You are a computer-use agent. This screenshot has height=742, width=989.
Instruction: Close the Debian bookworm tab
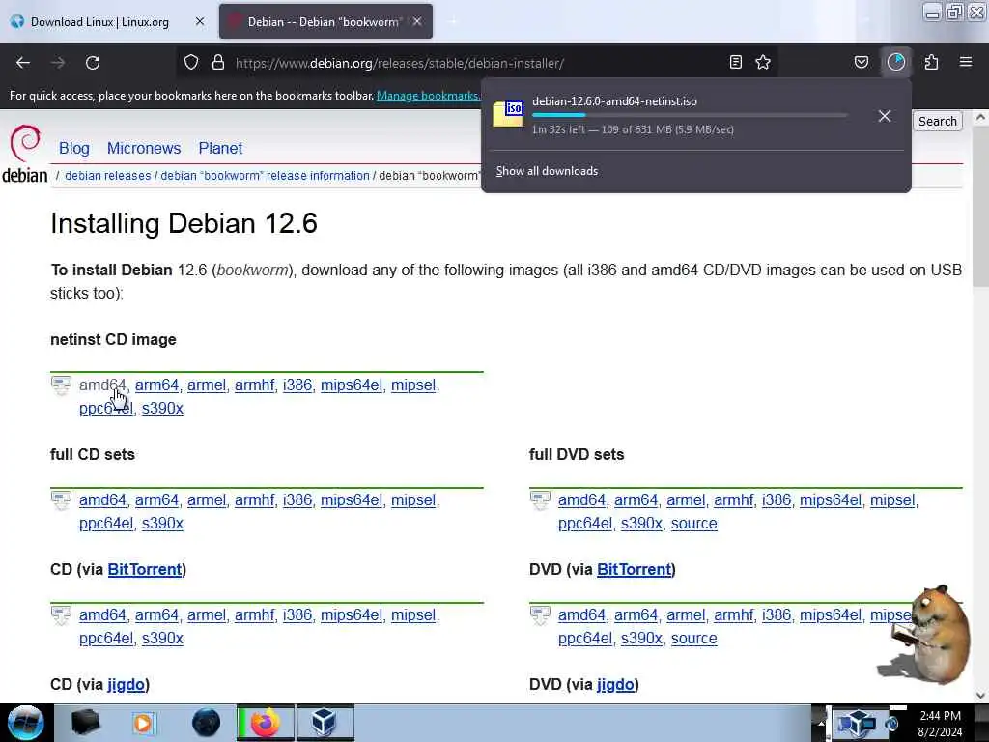pyautogui.click(x=417, y=21)
